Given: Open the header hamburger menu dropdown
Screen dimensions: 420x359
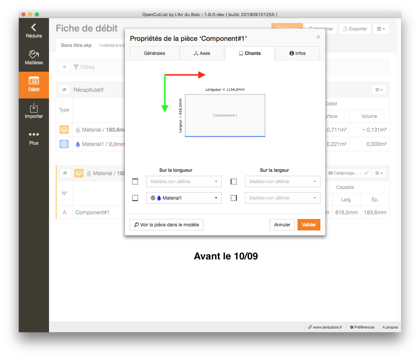Looking at the screenshot, I should 381,29.
